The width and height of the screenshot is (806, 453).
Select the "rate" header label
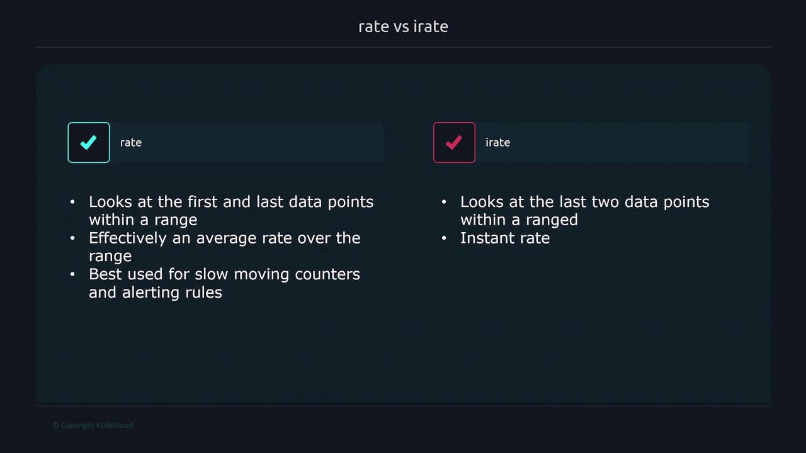tap(131, 143)
